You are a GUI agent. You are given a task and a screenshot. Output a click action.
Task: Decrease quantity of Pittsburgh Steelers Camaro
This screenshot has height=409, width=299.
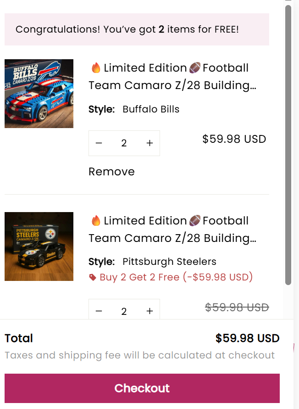[x=99, y=311]
